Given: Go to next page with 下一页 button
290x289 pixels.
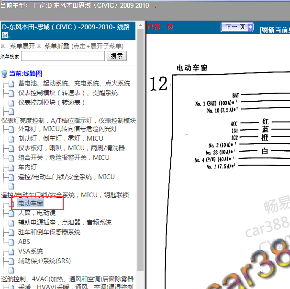Looking at the screenshot, I should [237, 27].
